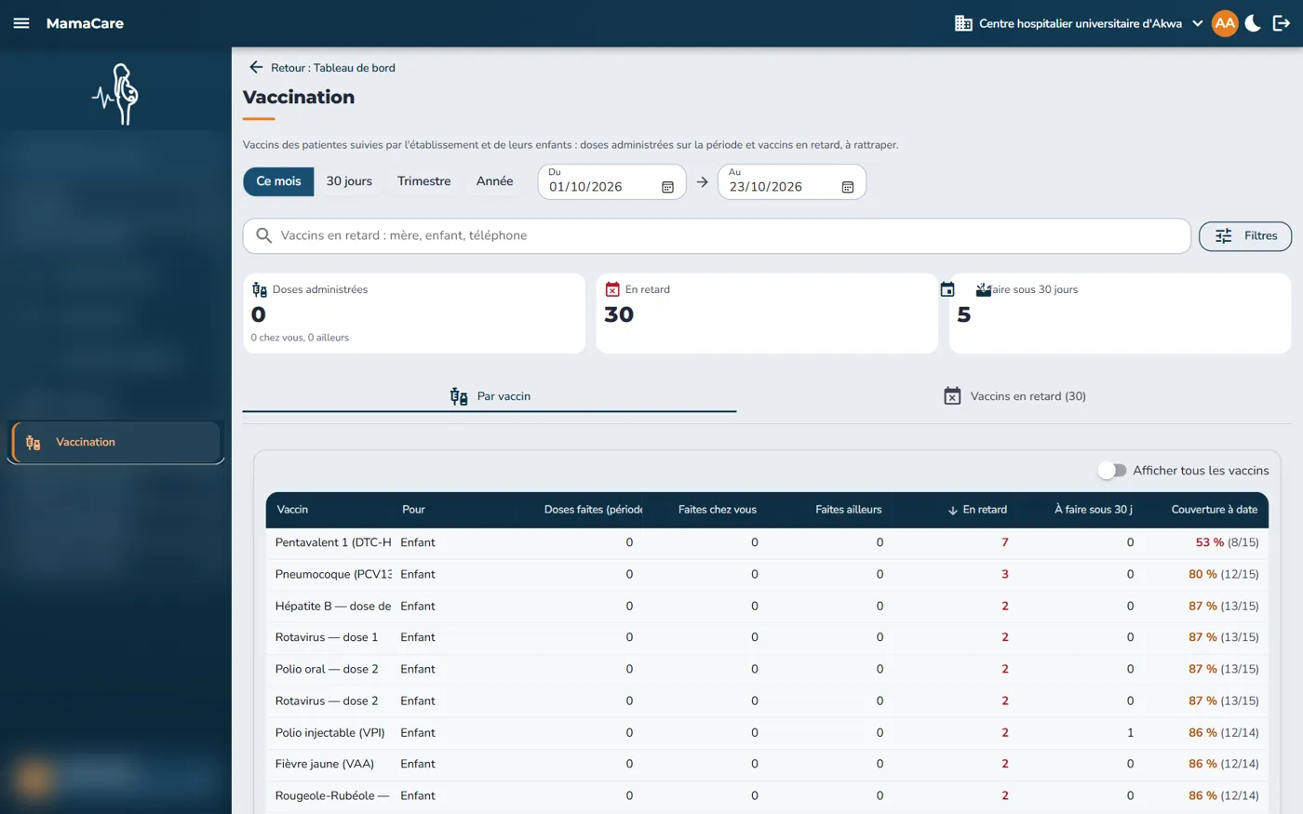The image size is (1303, 814).
Task: Click the back arrow to Tableau de bord
Action: [x=256, y=68]
